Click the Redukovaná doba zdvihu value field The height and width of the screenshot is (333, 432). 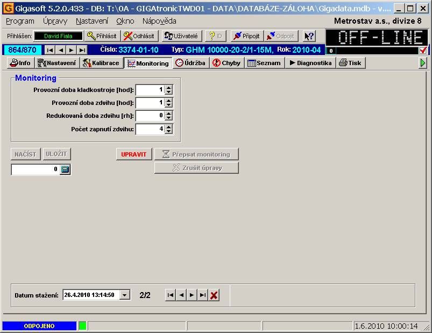pos(150,116)
